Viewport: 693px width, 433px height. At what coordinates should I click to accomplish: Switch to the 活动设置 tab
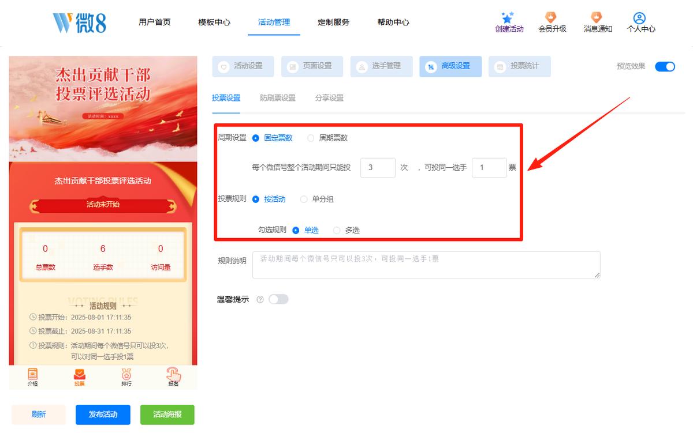[x=243, y=66]
